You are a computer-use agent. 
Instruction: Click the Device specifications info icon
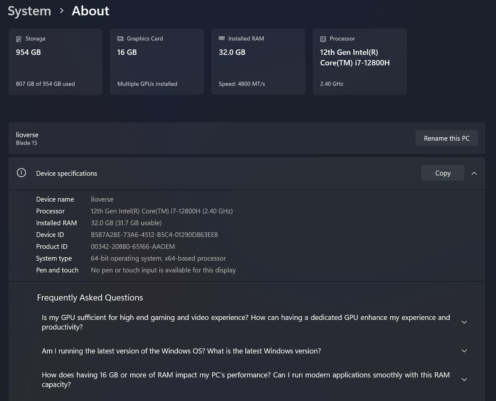tap(22, 173)
